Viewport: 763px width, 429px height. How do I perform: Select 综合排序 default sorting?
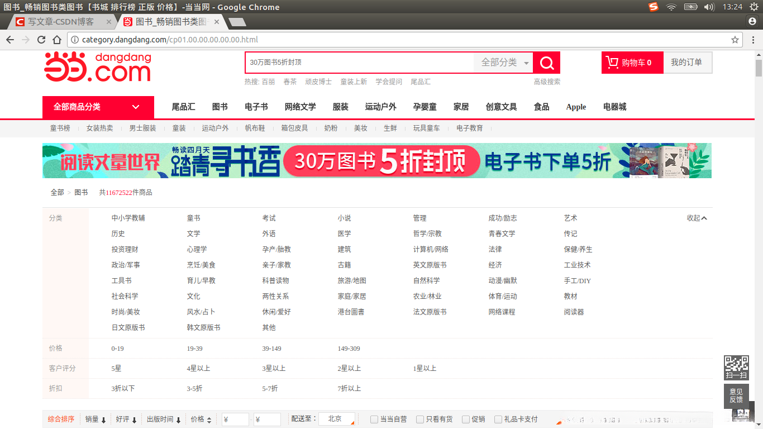61,420
